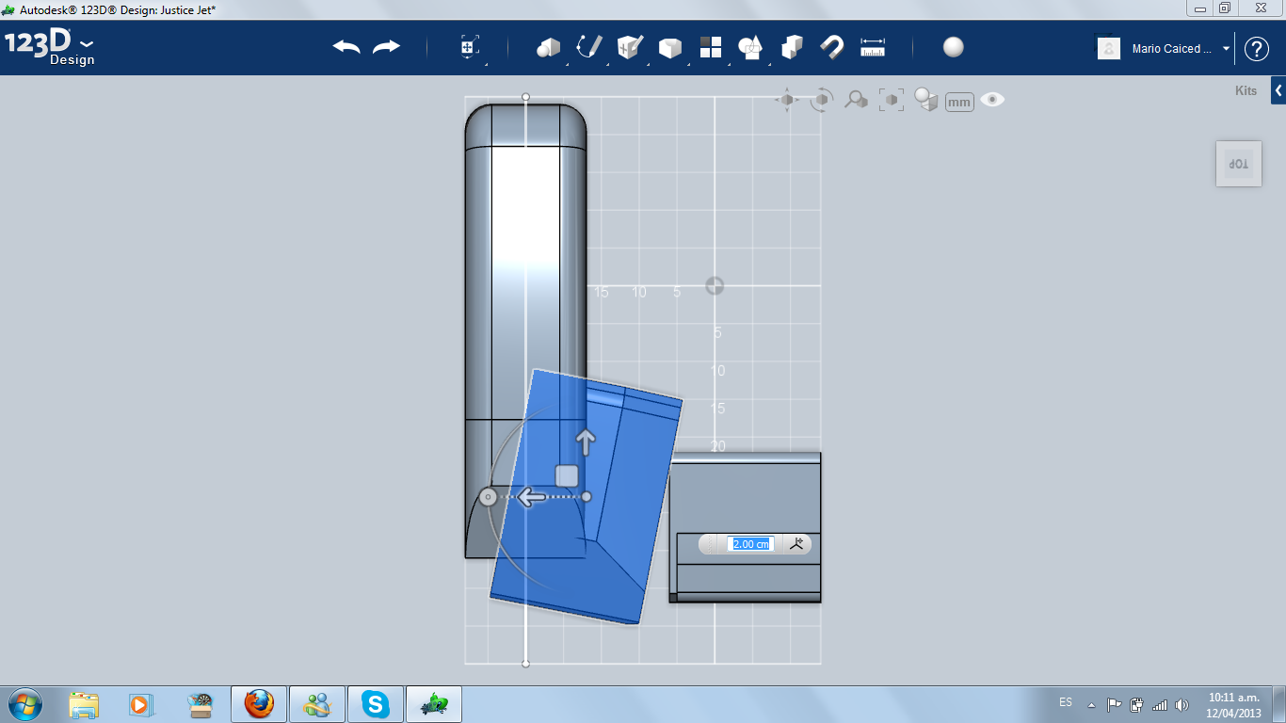Click the leftward move arrow manipulator

[x=531, y=496]
